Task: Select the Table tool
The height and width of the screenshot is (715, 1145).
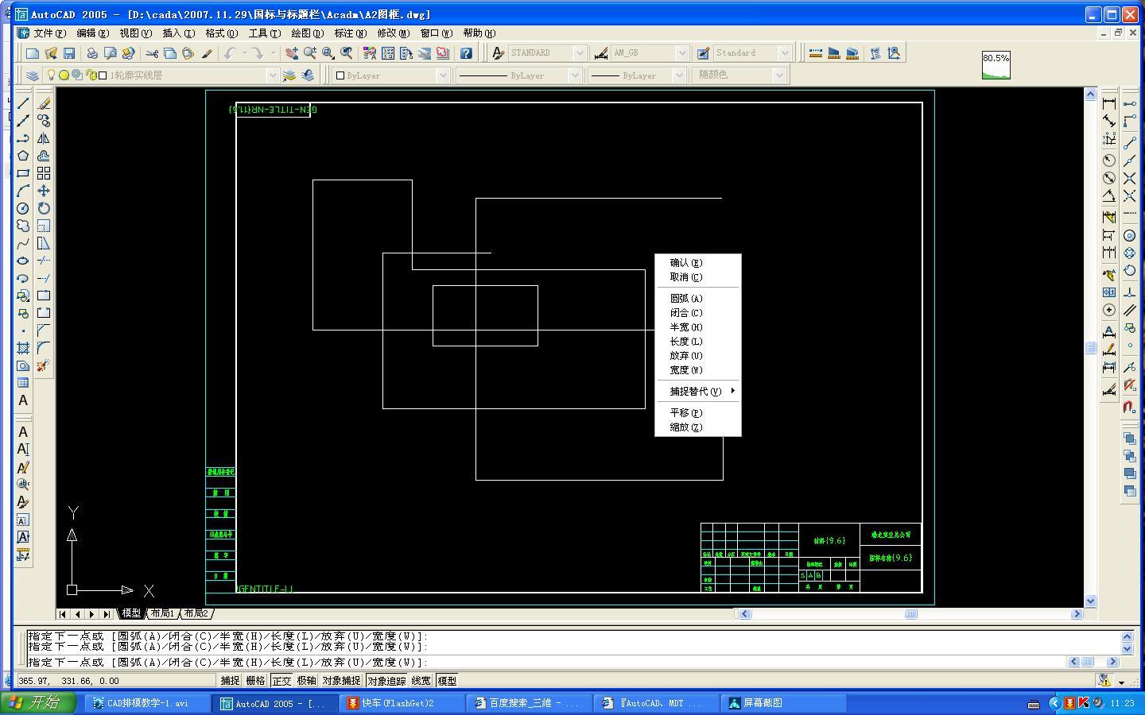Action: 23,383
